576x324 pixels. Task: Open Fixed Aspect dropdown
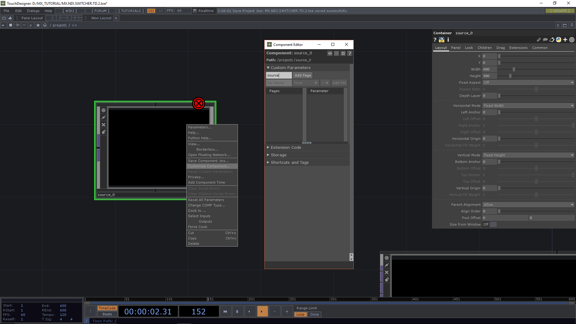pos(528,82)
